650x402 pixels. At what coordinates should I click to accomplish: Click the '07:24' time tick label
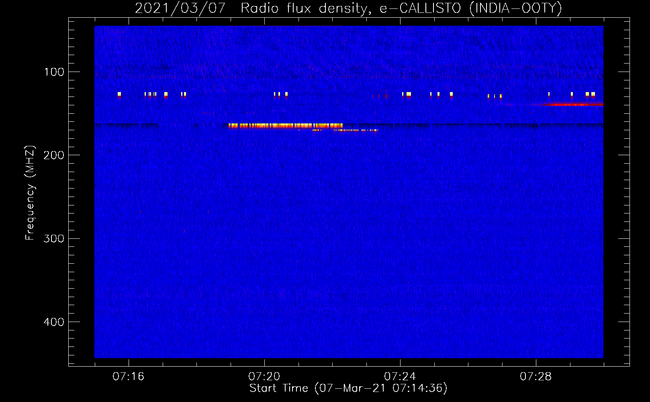tap(400, 376)
